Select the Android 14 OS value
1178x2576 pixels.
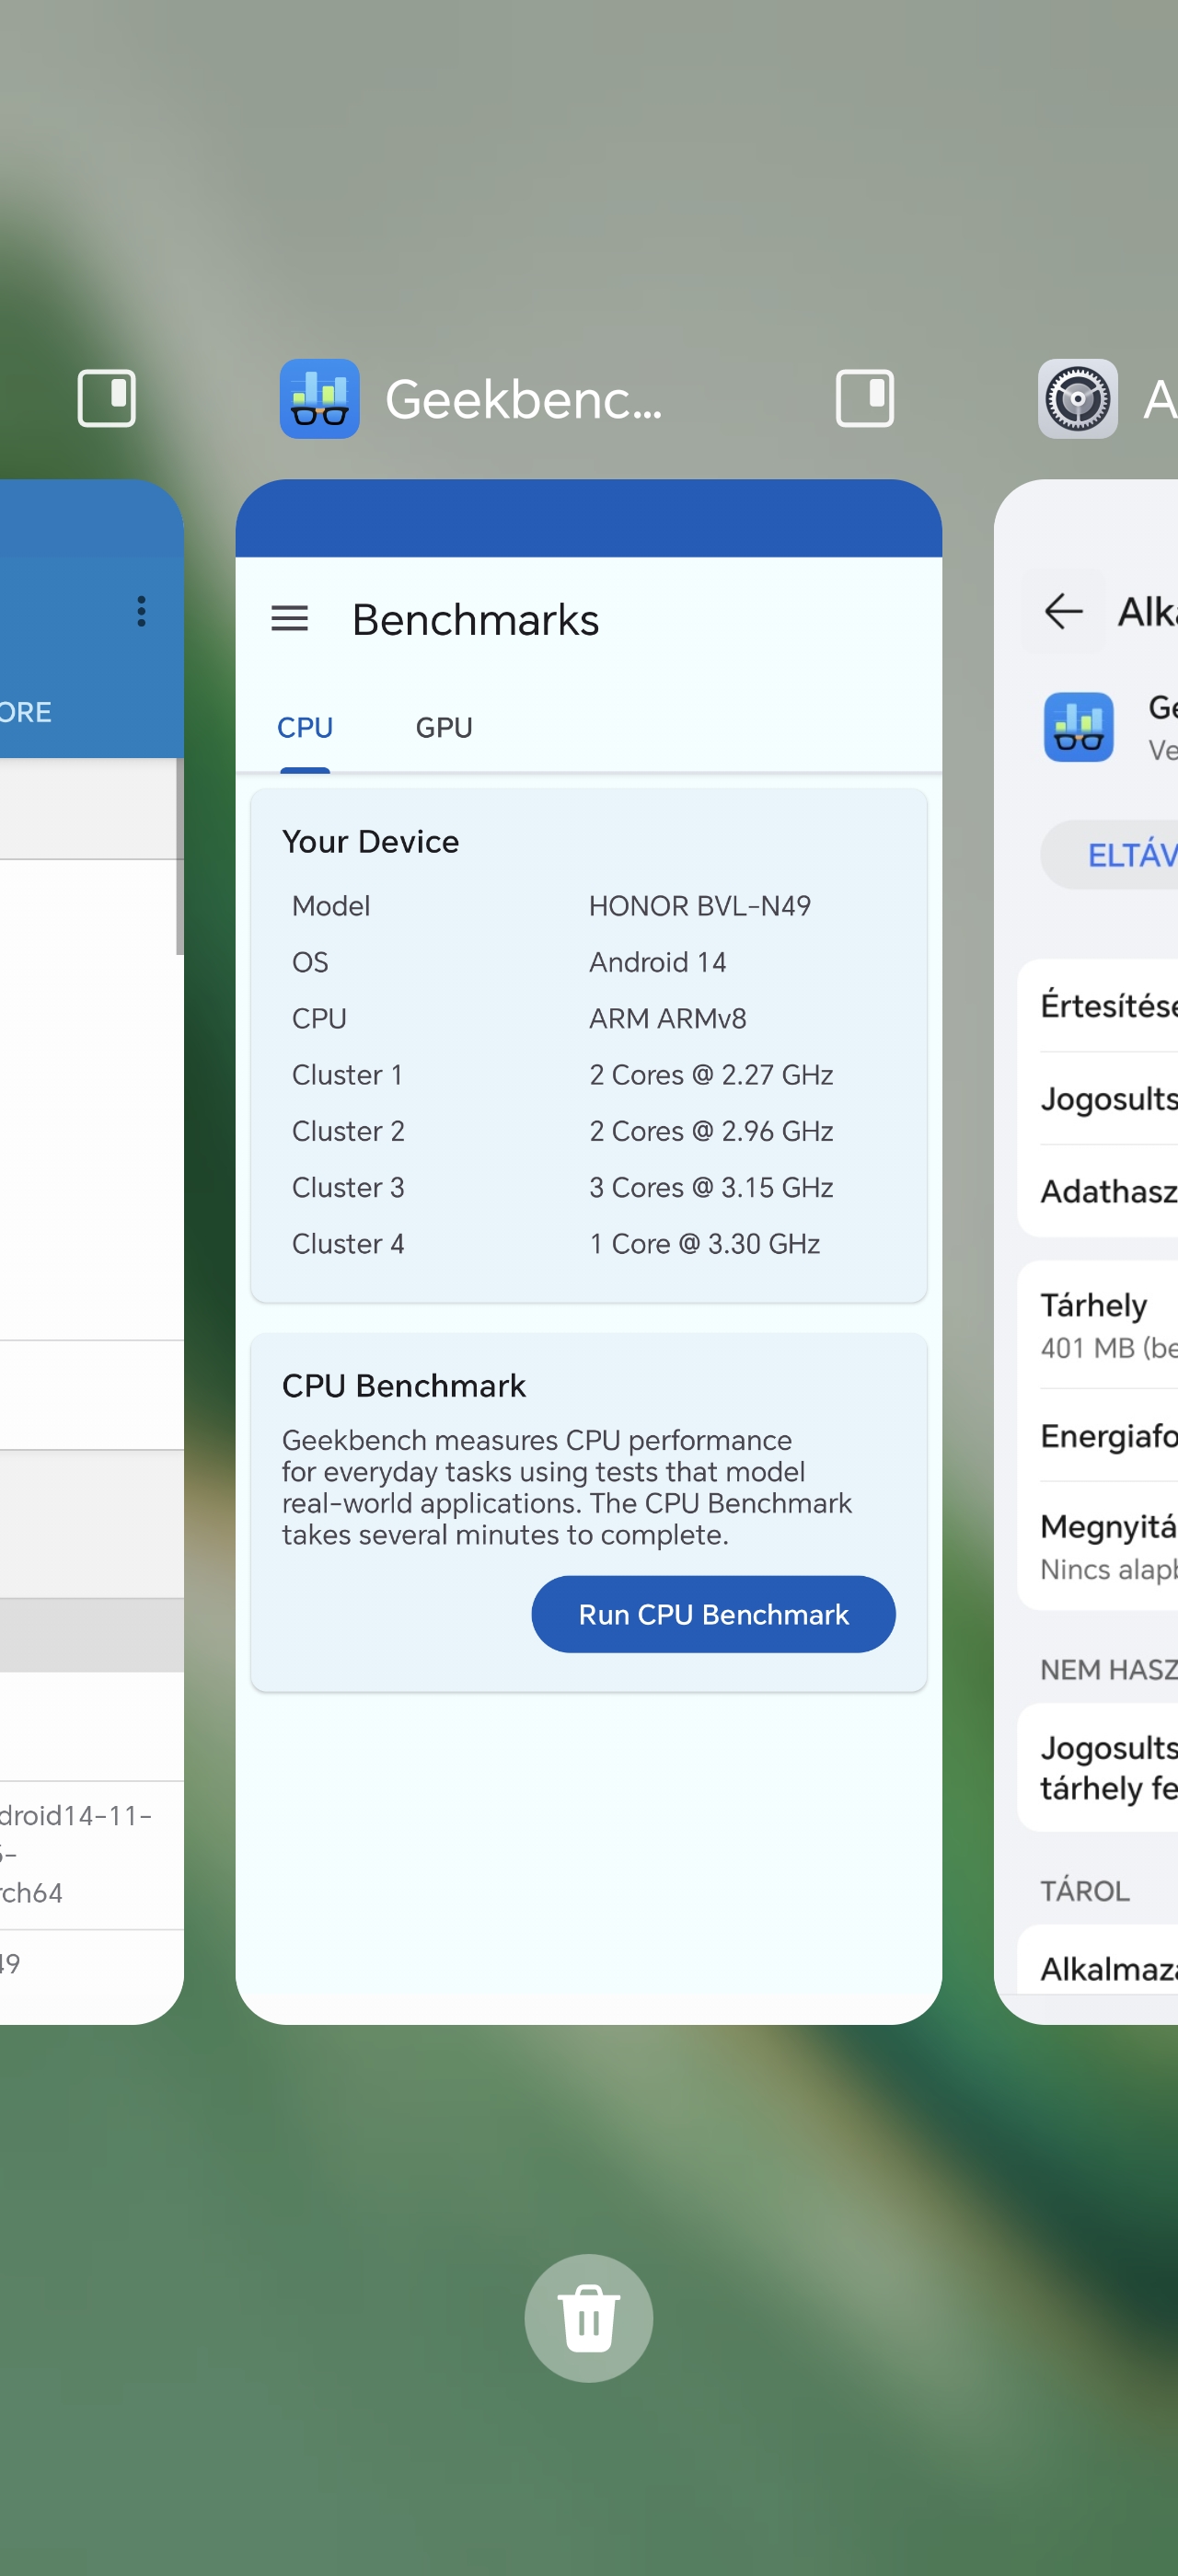(657, 961)
